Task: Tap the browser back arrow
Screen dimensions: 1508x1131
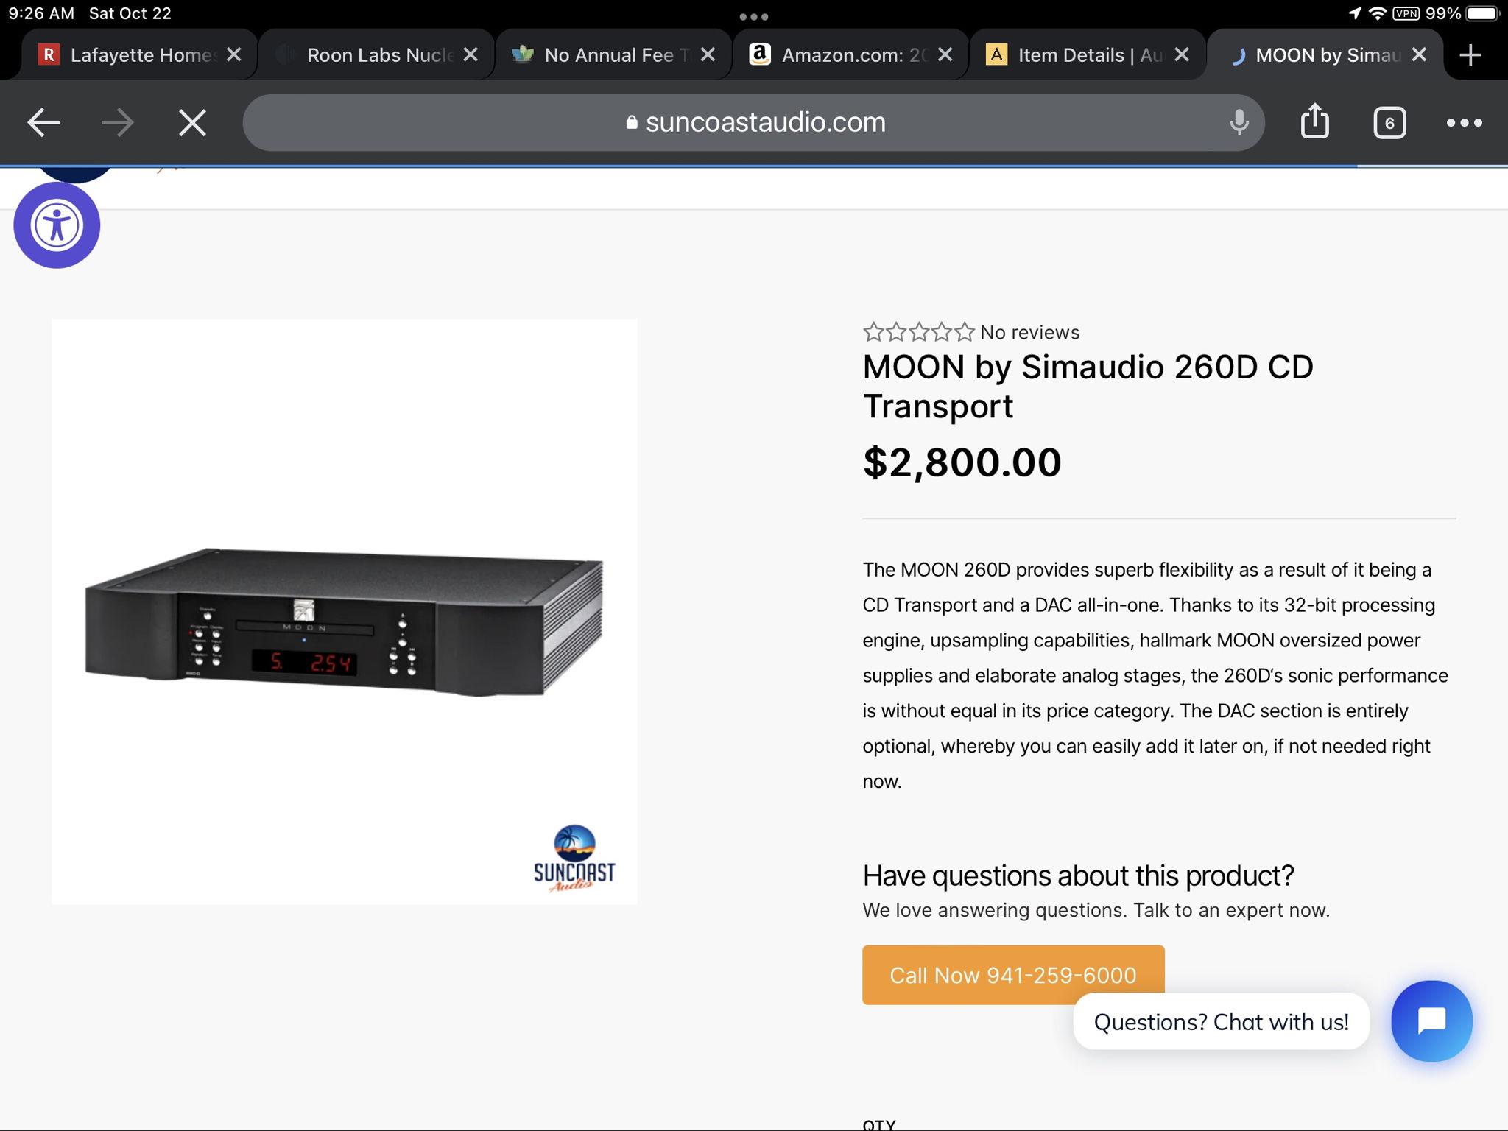Action: [43, 122]
